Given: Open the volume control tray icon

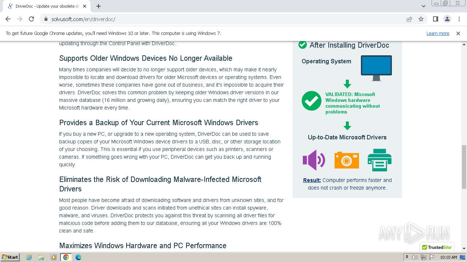Looking at the screenshot, I should (x=415, y=257).
